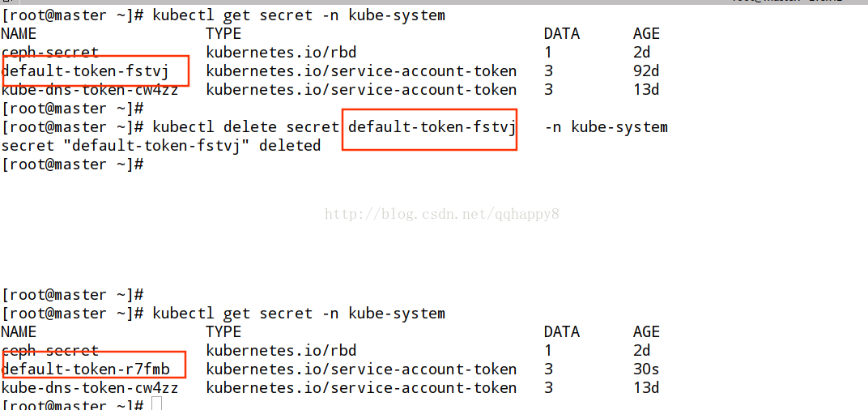
Task: Click the second kubectl get secret command
Action: tap(298, 313)
